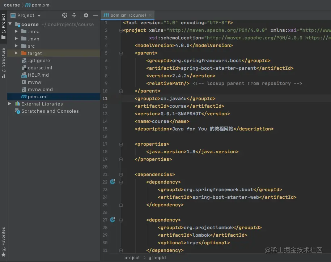Image resolution: width=331 pixels, height=262 pixels.
Task: Click spring-boot-starter-parent artifactId on line 7
Action: point(220,68)
